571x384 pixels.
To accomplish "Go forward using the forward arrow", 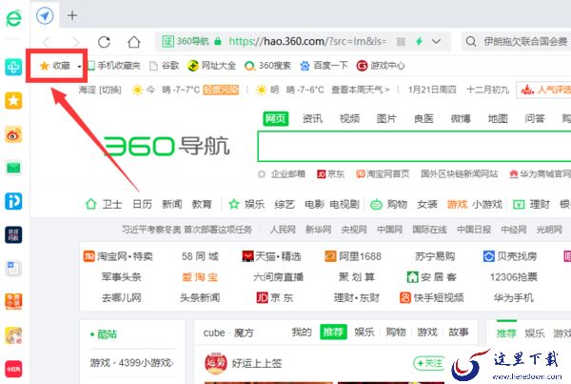I will coord(75,42).
